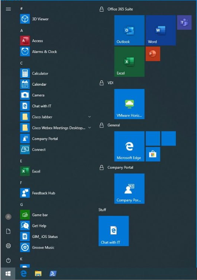
Task: Click the Windows Start button
Action: click(x=8, y=273)
